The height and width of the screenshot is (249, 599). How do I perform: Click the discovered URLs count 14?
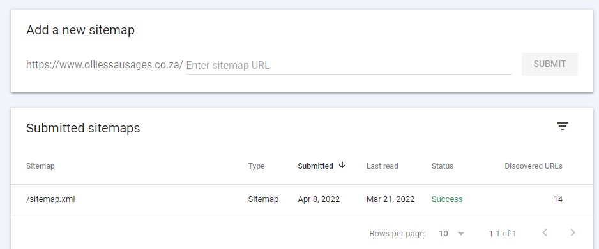click(557, 199)
